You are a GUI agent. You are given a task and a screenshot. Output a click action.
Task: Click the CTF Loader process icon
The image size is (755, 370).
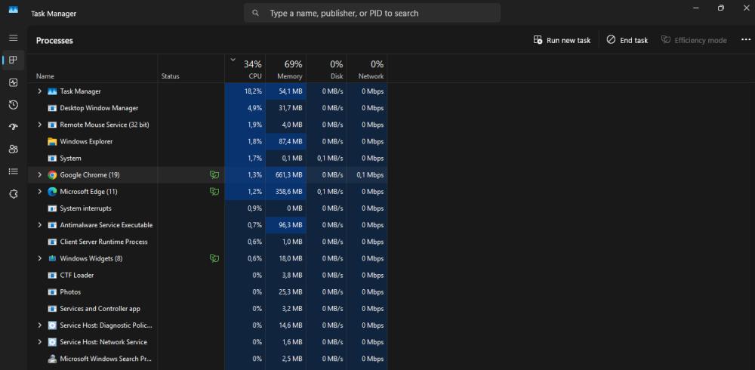pyautogui.click(x=52, y=276)
